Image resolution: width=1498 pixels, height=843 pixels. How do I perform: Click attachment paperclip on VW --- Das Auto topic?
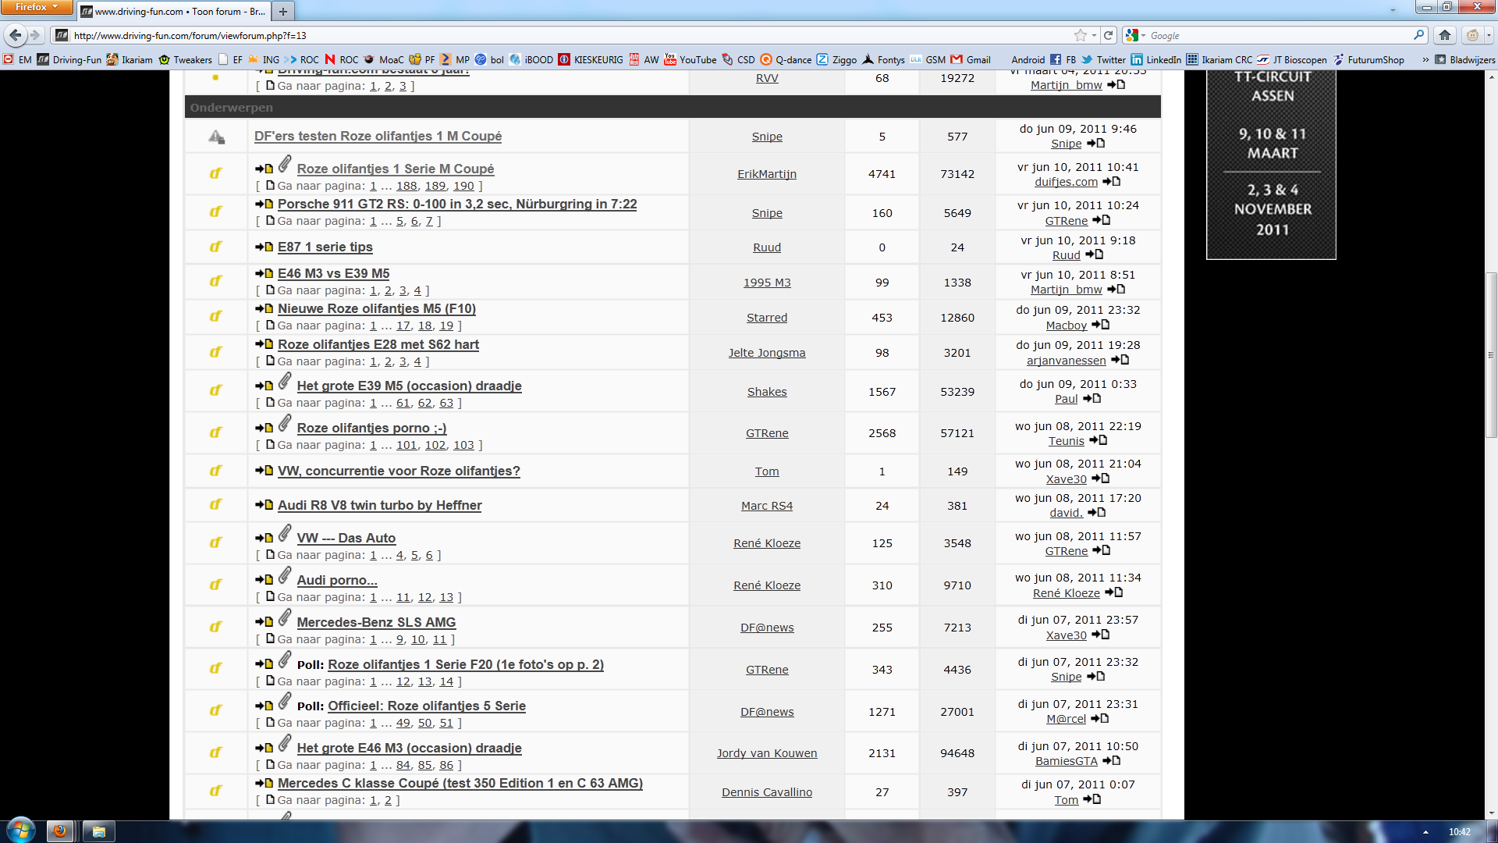(285, 534)
